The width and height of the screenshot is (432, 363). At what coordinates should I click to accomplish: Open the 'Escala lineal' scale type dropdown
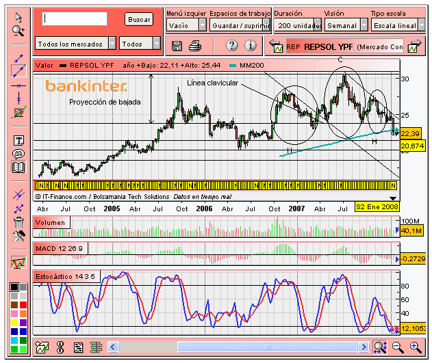(398, 25)
